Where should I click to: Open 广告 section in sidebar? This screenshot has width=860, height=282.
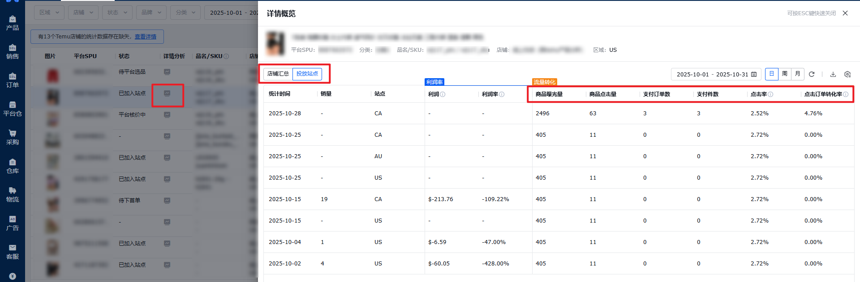pos(13,223)
